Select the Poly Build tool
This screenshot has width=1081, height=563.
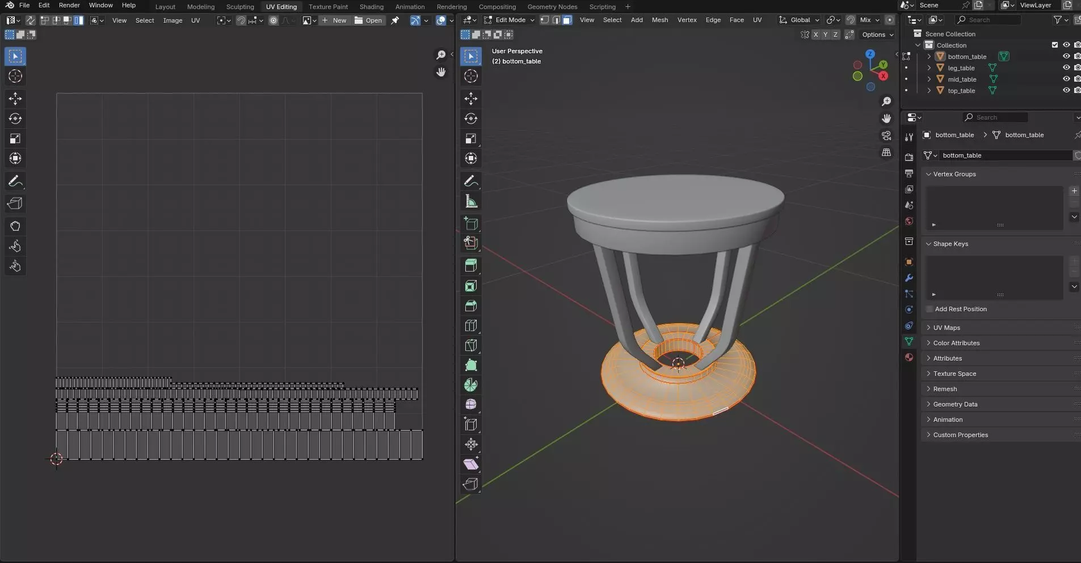click(x=471, y=365)
